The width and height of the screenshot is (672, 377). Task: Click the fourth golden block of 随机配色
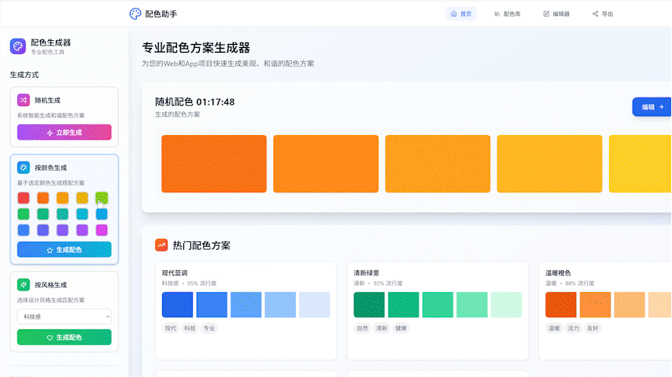point(549,164)
